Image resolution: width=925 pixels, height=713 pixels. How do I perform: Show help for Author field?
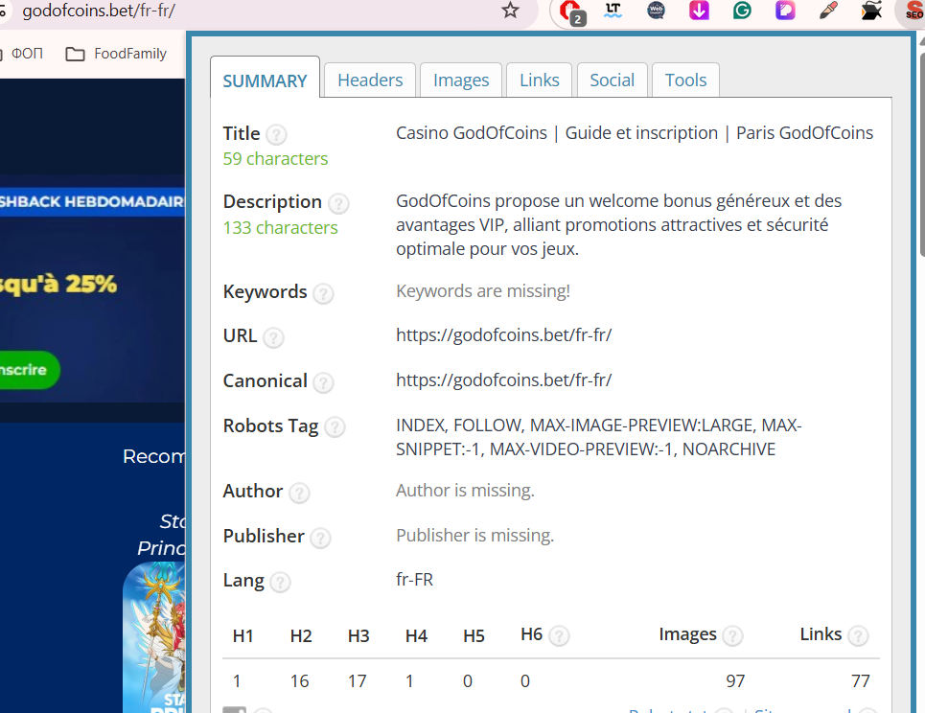click(x=299, y=493)
